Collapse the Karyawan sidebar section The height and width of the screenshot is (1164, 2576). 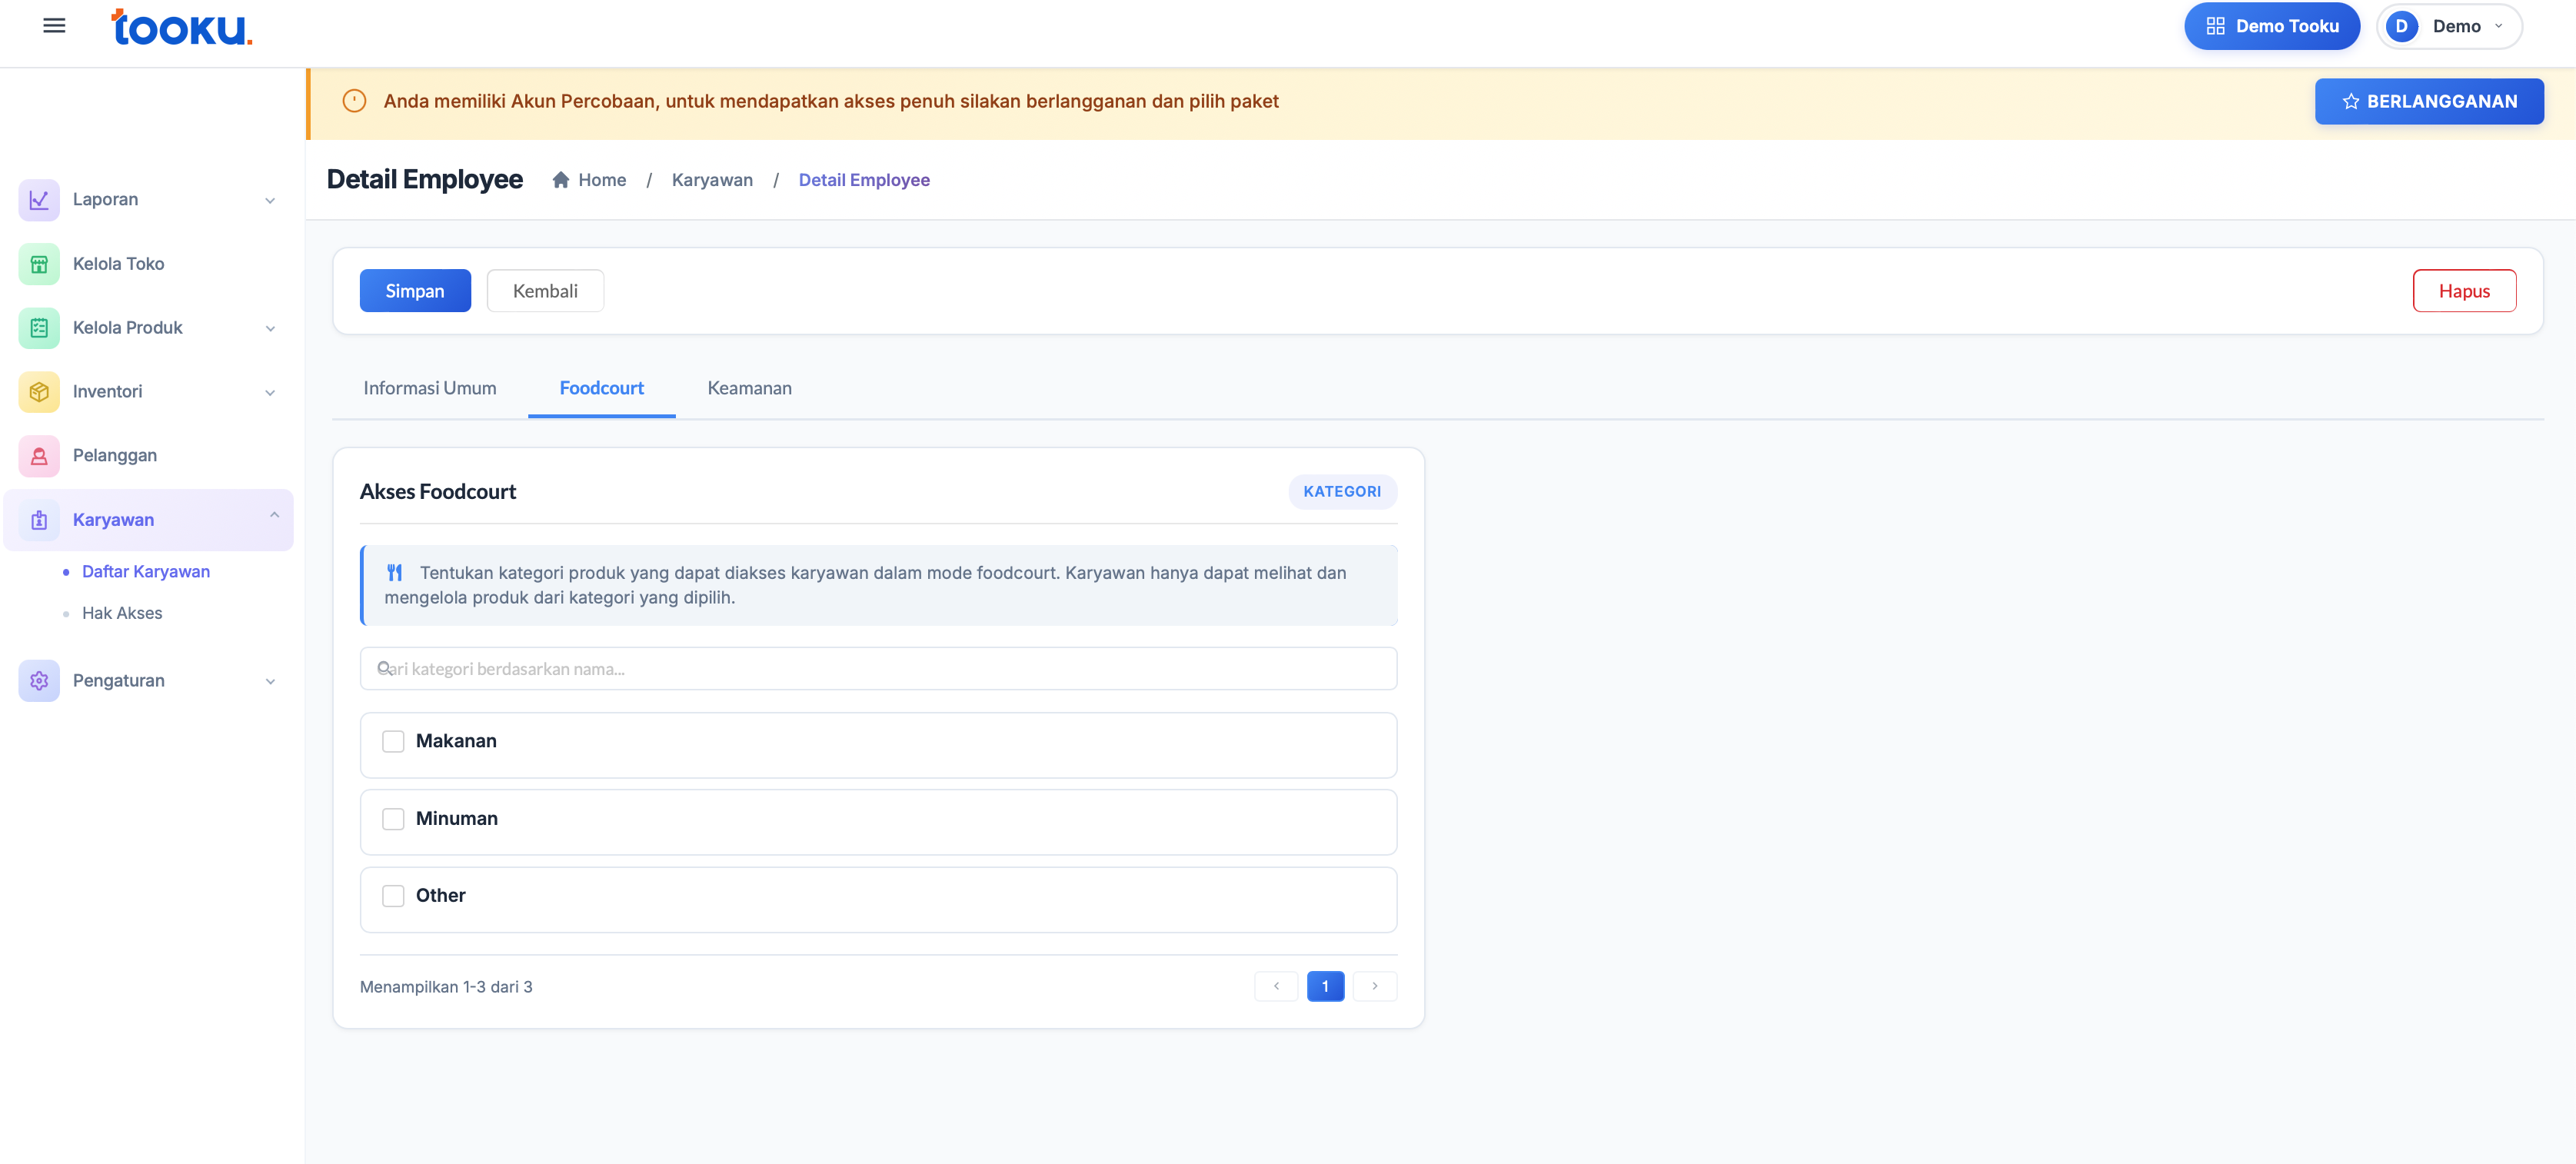[x=274, y=515]
